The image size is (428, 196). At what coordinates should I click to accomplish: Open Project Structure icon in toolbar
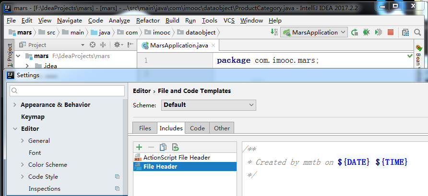point(405,33)
